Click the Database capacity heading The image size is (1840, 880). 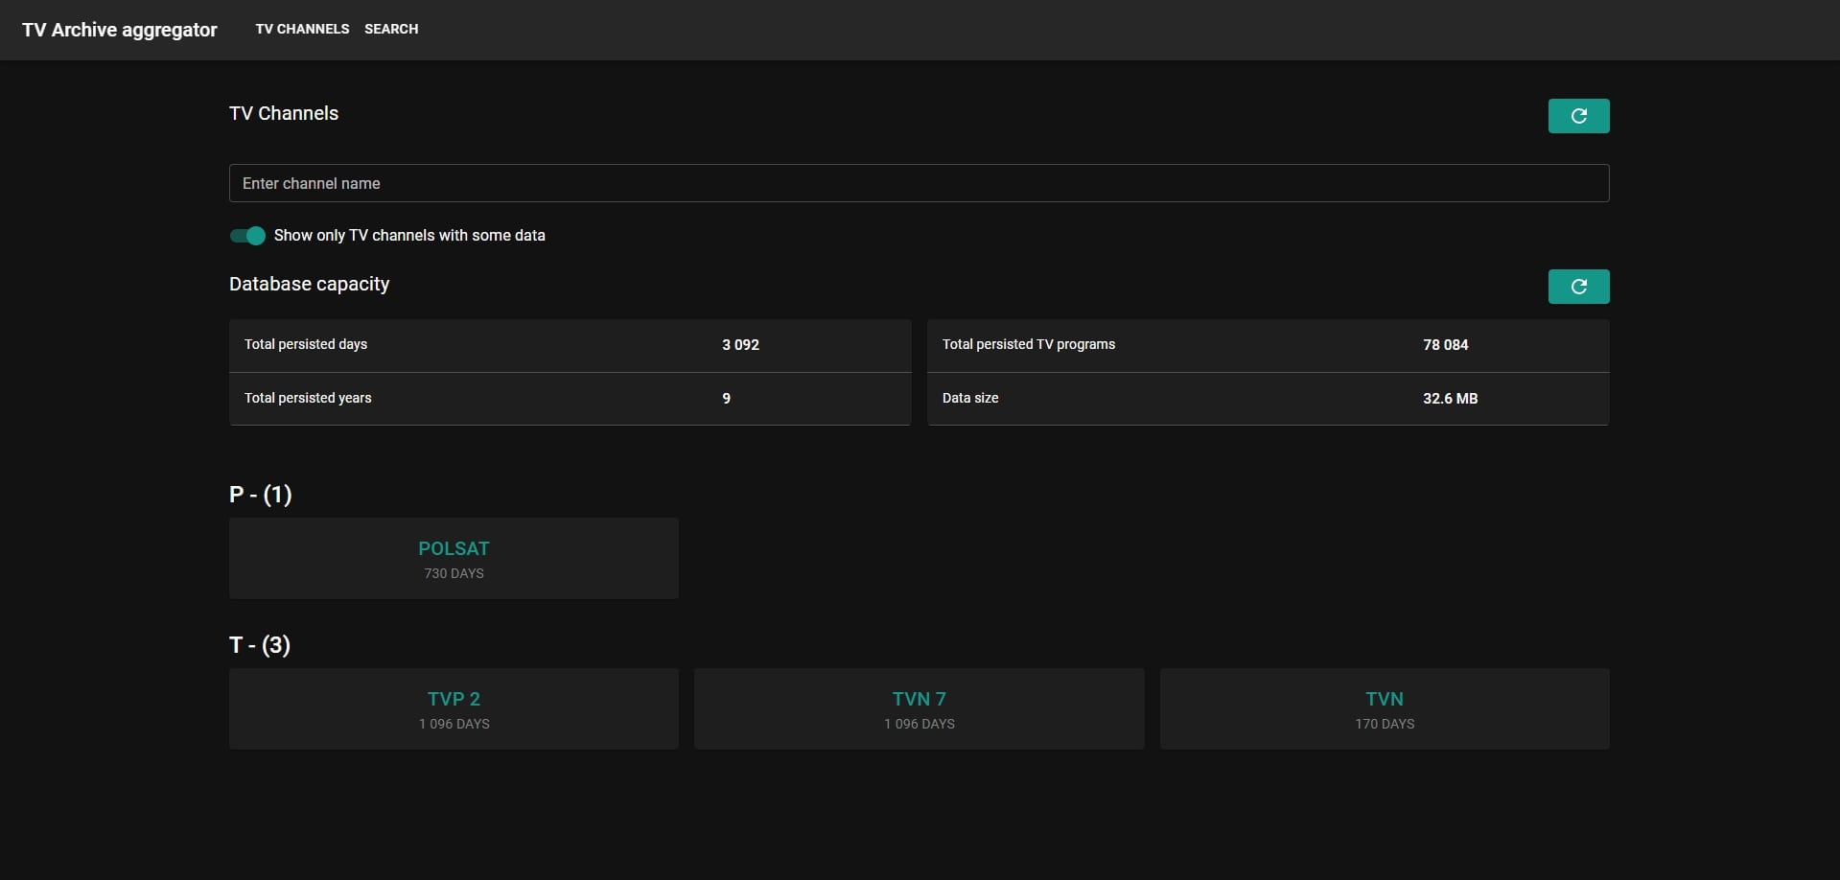[x=309, y=285]
